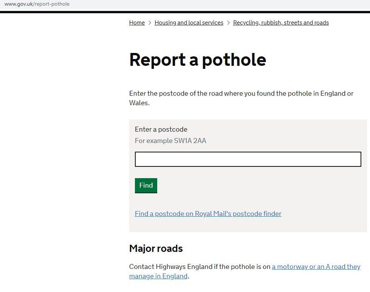Open Recycling, rubbish, streets and roads breadcrumb

[x=281, y=23]
